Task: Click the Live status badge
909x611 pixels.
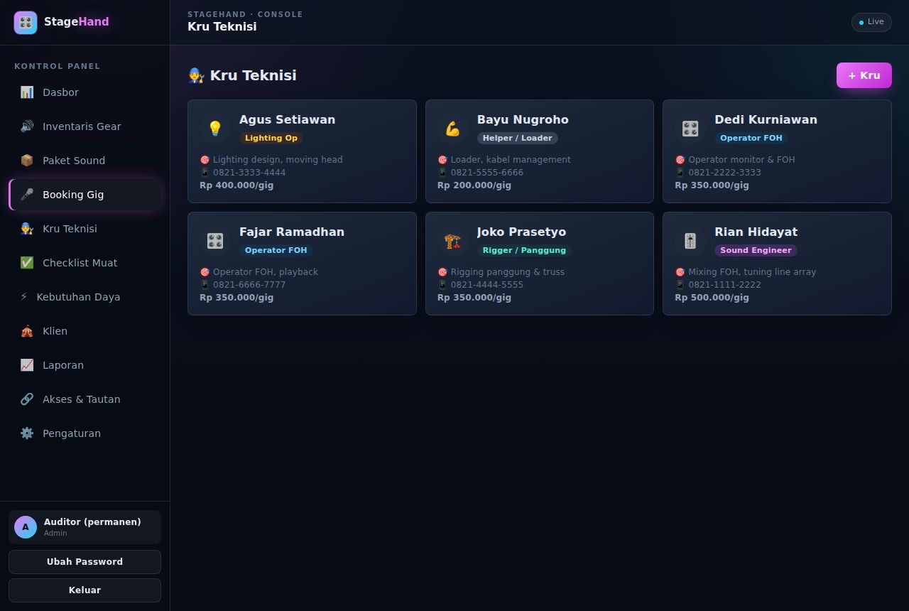Action: tap(871, 22)
